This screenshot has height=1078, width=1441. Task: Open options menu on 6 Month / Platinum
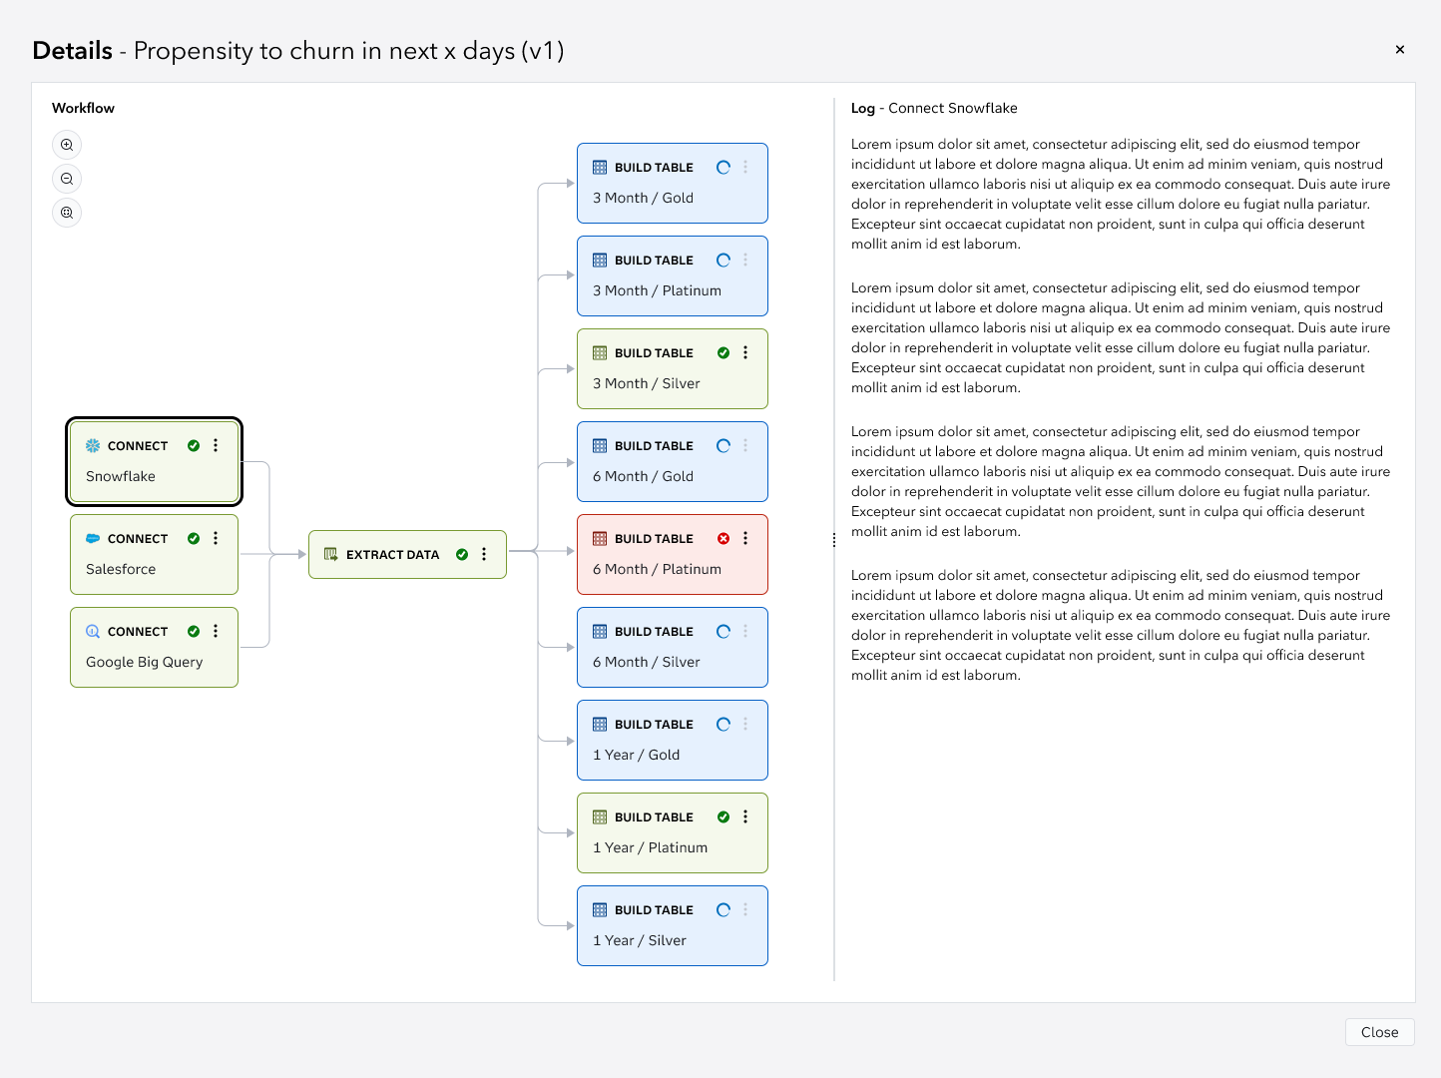[745, 538]
